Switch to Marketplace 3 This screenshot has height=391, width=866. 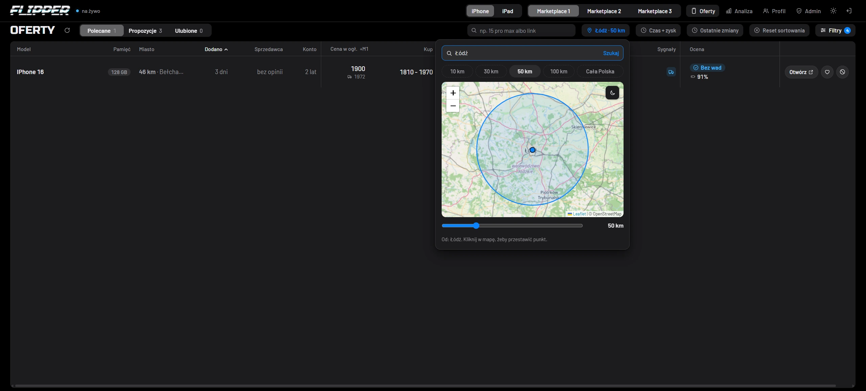(655, 11)
